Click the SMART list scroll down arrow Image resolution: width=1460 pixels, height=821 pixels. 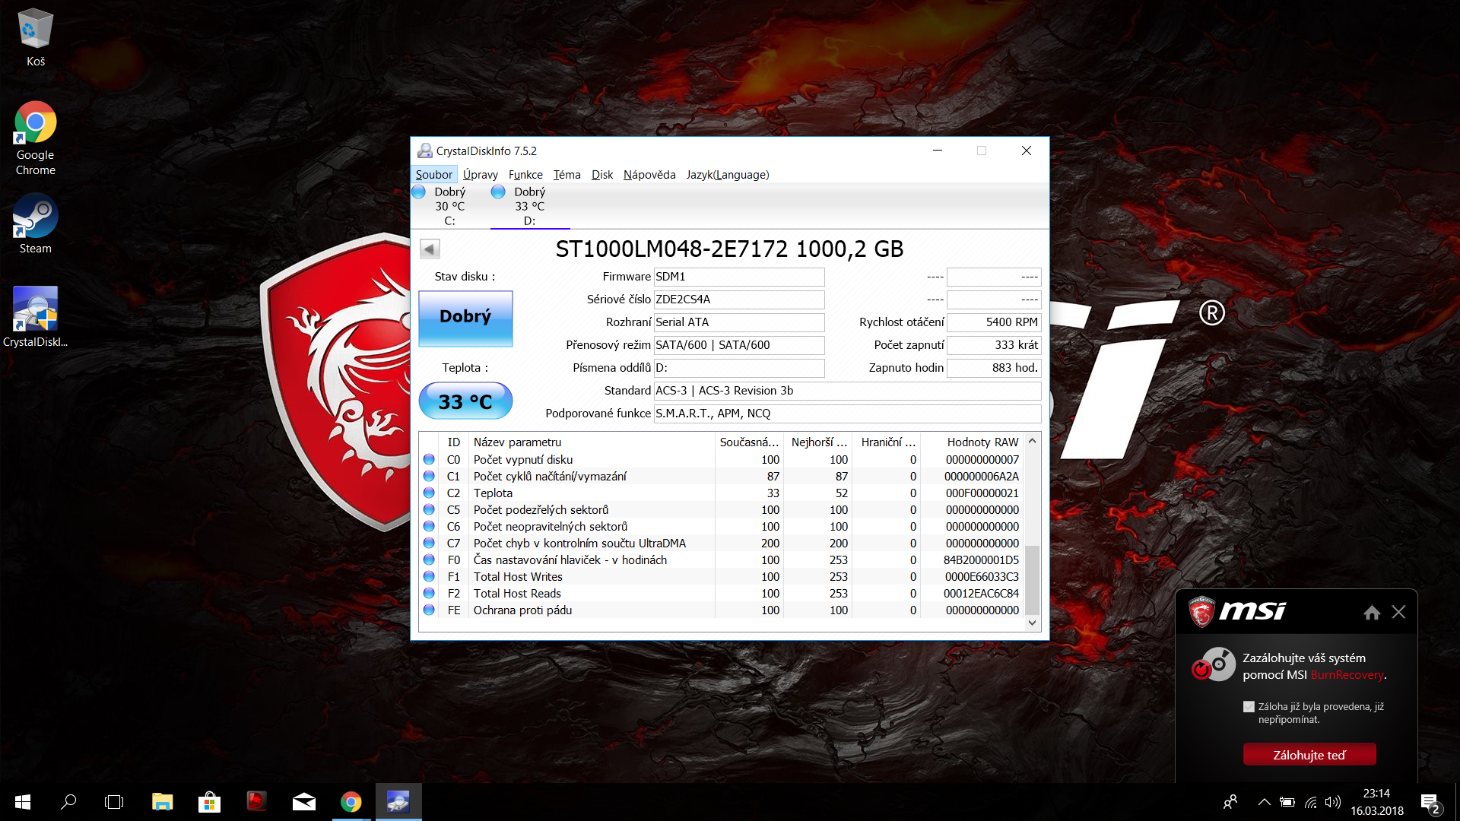[1032, 623]
